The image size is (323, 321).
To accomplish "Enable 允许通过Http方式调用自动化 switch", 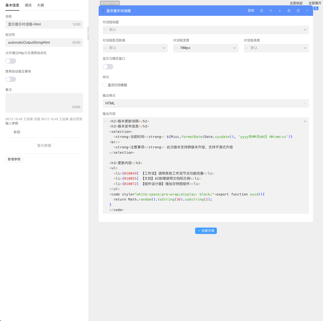I will click(11, 61).
